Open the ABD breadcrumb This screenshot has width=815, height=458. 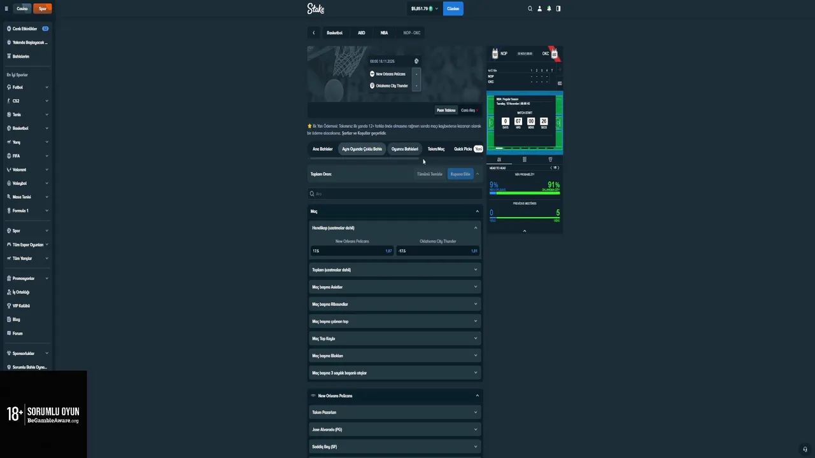click(x=361, y=33)
